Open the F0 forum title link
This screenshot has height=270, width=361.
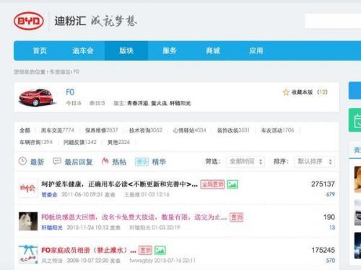pyautogui.click(x=70, y=92)
